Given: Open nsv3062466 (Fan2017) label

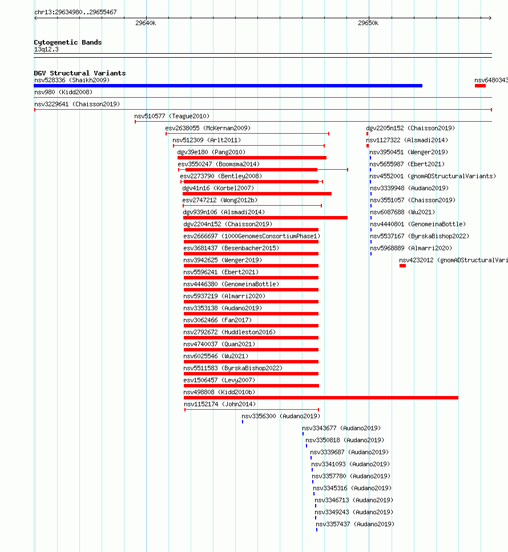Looking at the screenshot, I should point(217,319).
